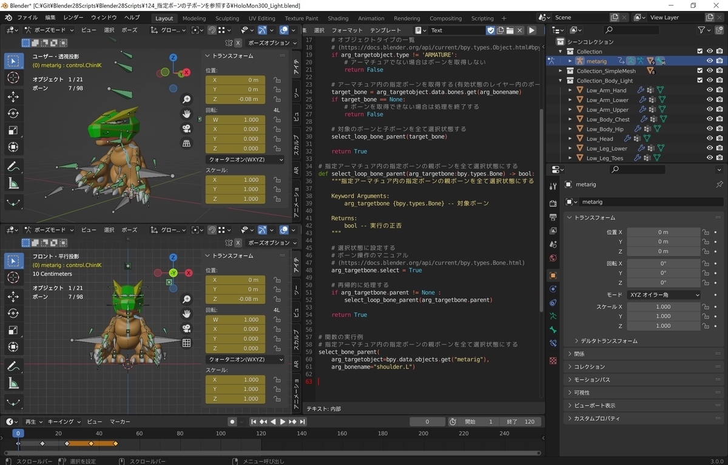This screenshot has width=728, height=465.
Task: Uncheck the Collection_SimpleMesh exclude checkbox
Action: click(700, 71)
